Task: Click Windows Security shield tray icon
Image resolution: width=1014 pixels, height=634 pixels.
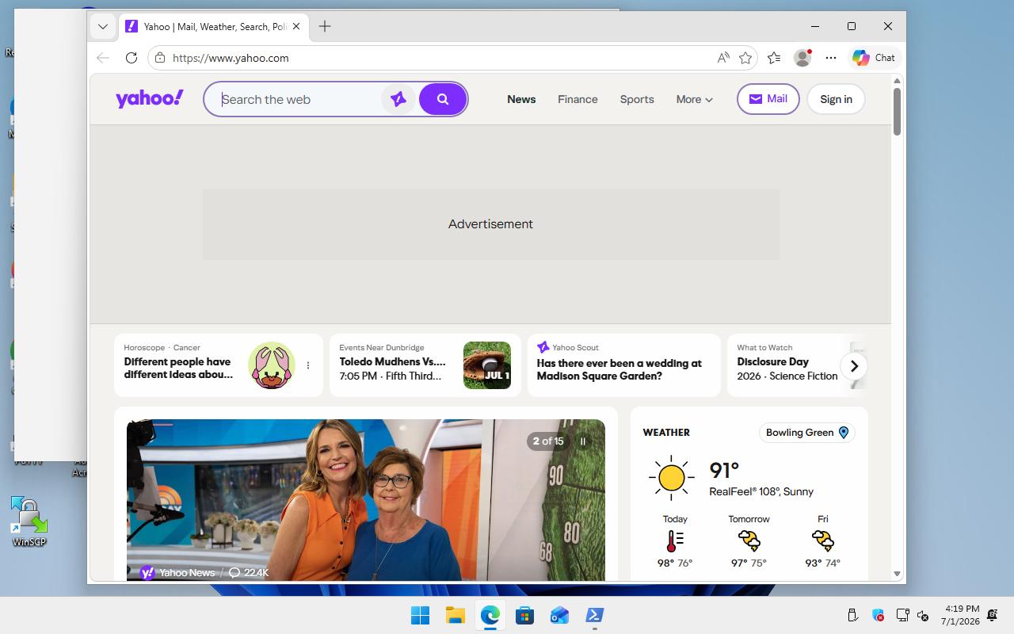Action: 878,616
